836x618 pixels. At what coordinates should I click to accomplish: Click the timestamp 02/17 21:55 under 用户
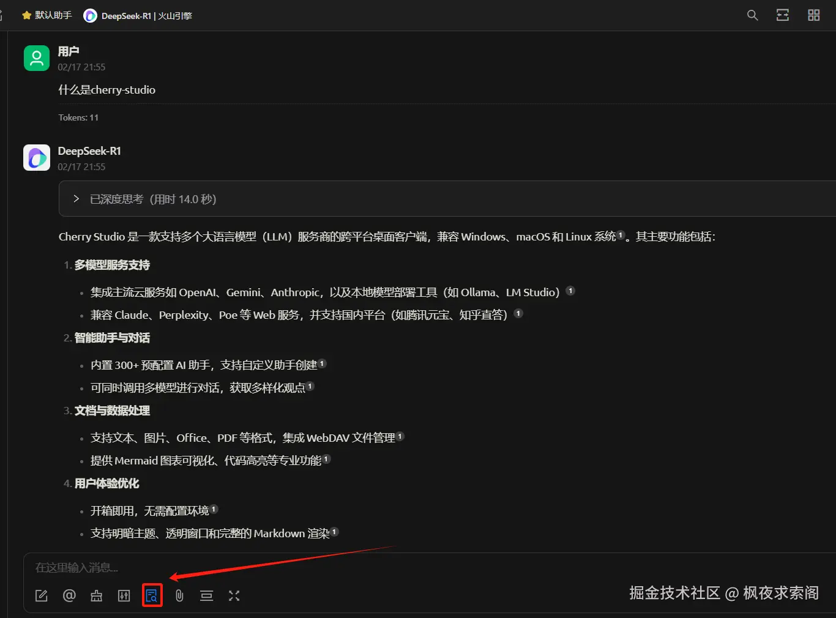point(81,67)
